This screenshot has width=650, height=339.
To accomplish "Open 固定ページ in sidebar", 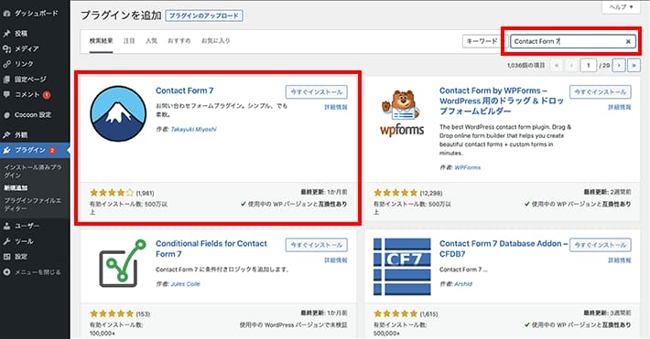I will tap(30, 79).
